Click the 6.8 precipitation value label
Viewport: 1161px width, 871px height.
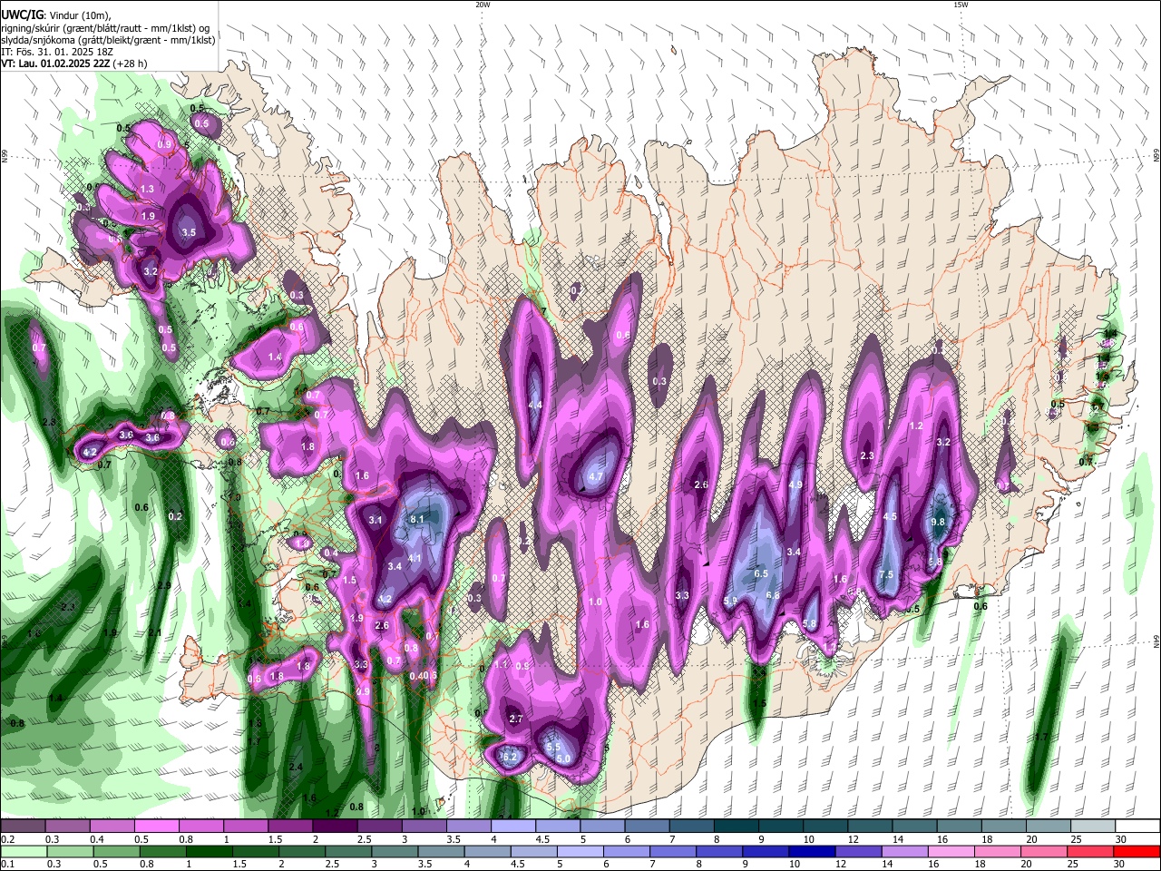tap(773, 595)
